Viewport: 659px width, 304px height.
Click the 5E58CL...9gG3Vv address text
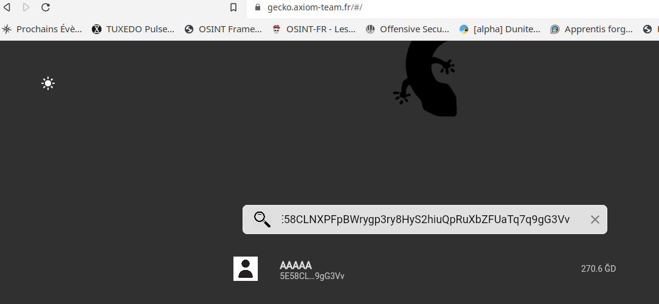[312, 276]
